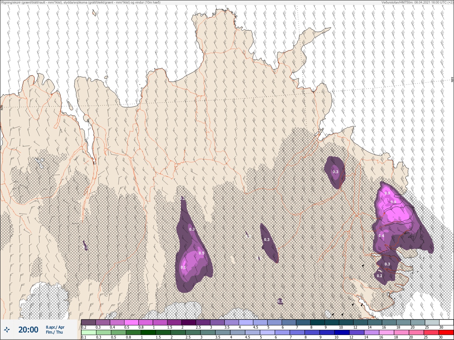Click the '8.apr./ Apr' date label
Viewport: 454px width, 340px height.
[55, 327]
